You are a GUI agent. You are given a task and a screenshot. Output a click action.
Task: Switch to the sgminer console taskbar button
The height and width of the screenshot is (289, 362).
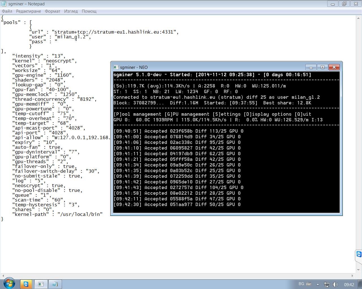41,284
